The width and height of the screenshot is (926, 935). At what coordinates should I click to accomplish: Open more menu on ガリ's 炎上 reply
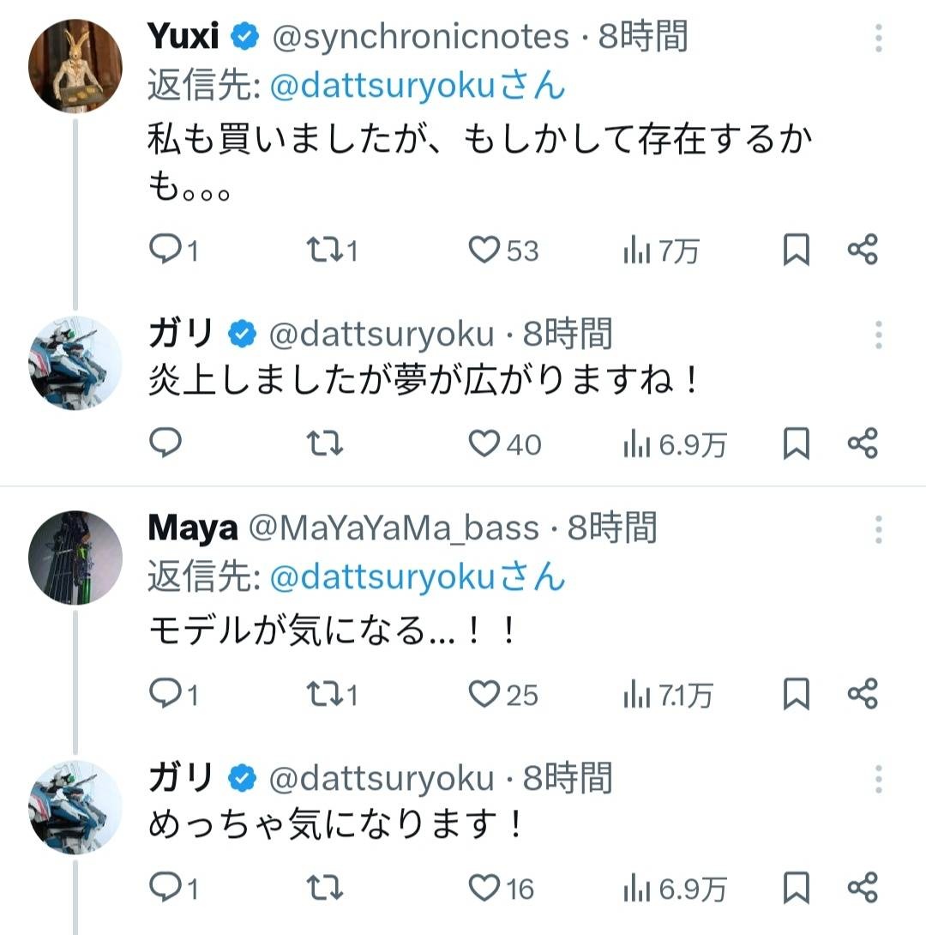click(879, 335)
